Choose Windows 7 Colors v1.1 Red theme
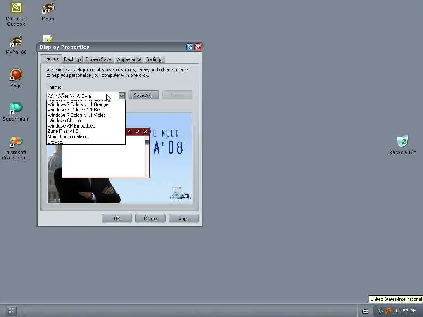Viewport: 423px width, 317px height. pyautogui.click(x=86, y=110)
